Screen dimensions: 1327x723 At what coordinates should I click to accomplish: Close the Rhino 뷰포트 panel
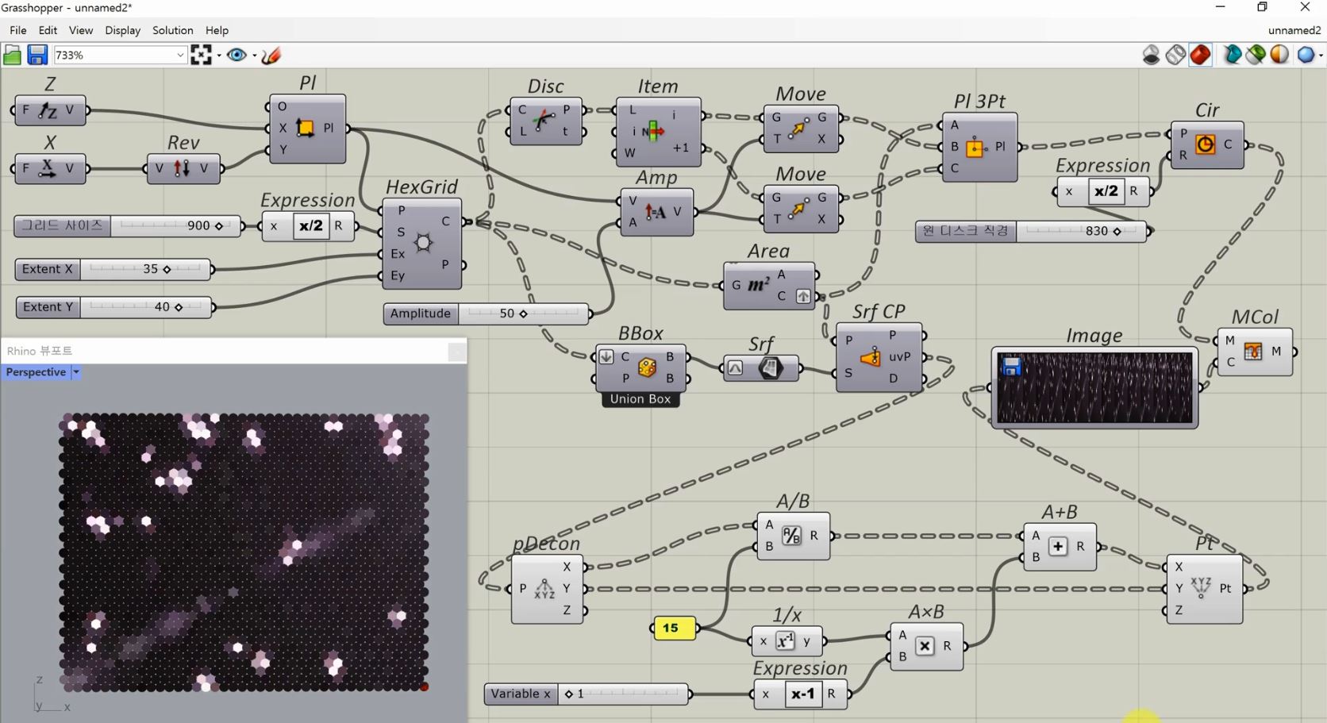[x=456, y=351]
